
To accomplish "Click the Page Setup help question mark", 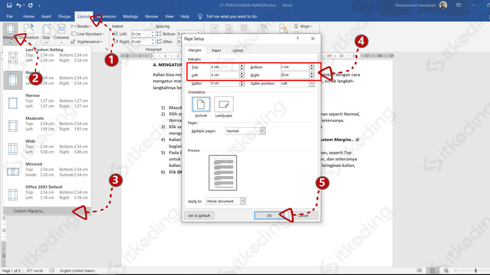I will [297, 39].
